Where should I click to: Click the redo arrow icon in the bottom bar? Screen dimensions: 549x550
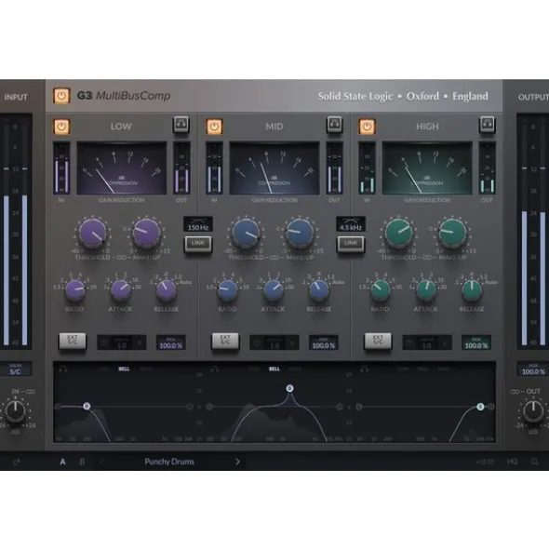17,463
